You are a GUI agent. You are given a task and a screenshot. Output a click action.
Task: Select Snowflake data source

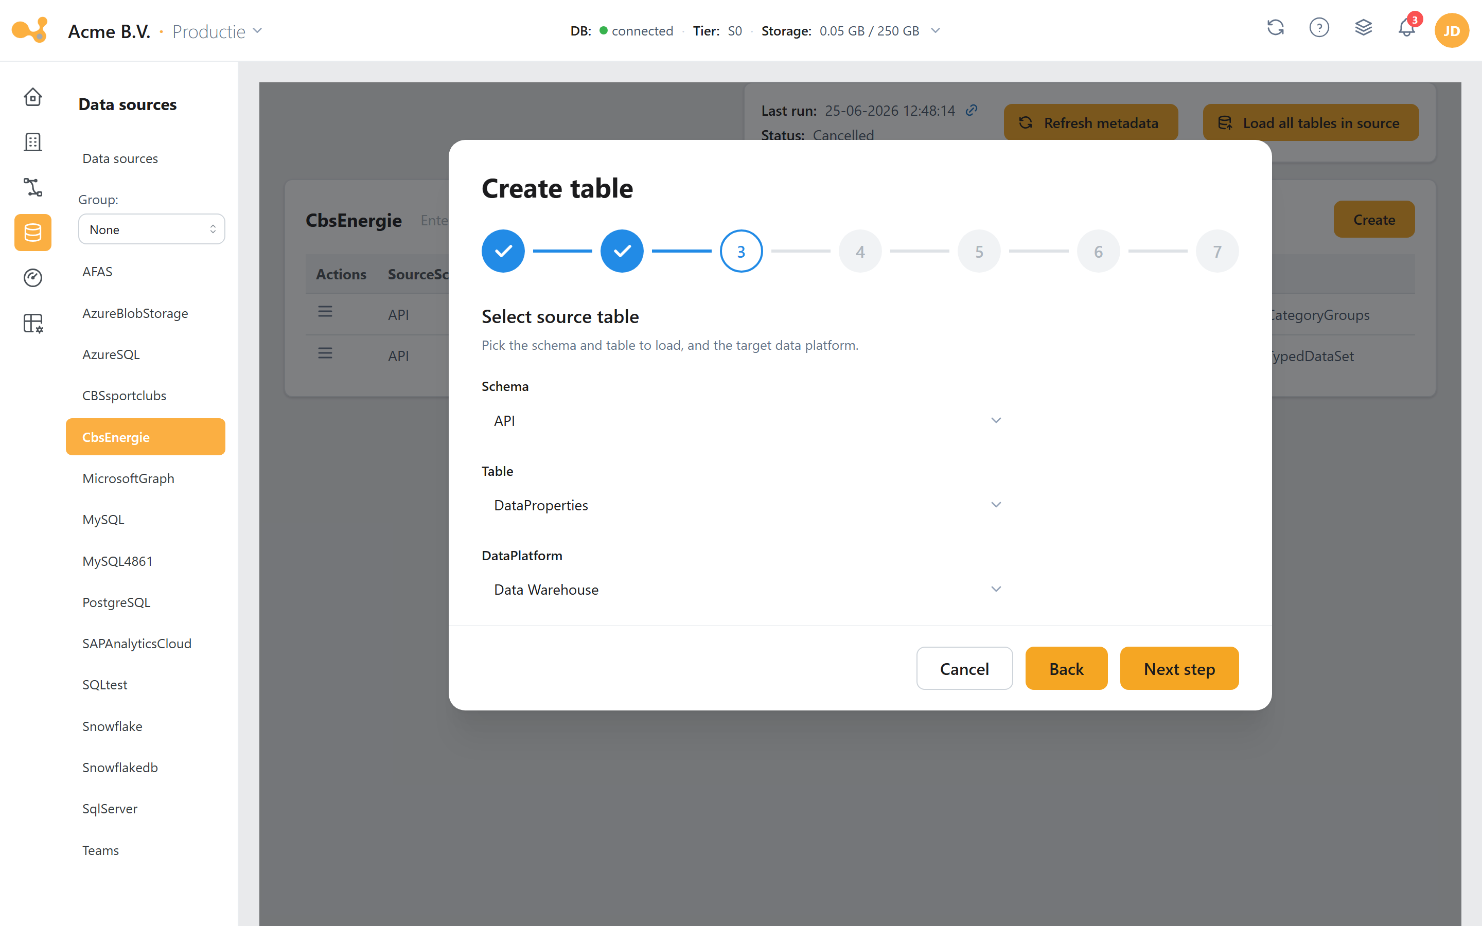[145, 726]
